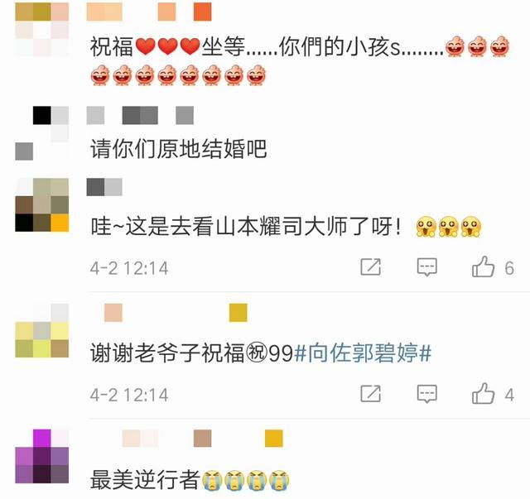Open avatar of the 祝福 comment author
Screen dimensions: 530x499
click(x=42, y=30)
